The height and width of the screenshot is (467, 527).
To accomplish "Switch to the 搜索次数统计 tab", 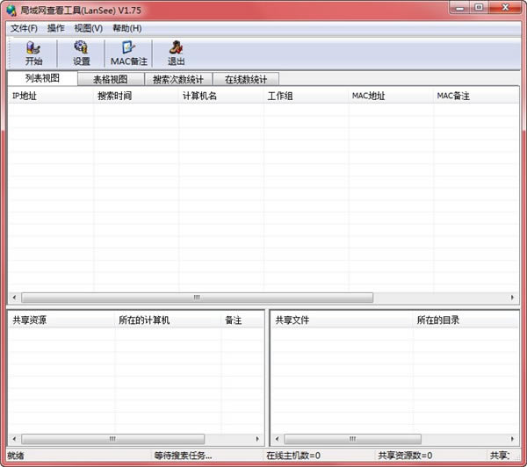I will tap(177, 79).
